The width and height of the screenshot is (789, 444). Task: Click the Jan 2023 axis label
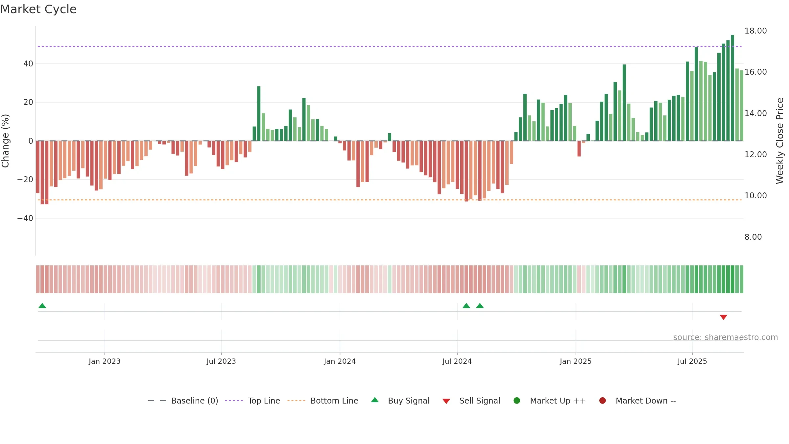[x=105, y=361]
